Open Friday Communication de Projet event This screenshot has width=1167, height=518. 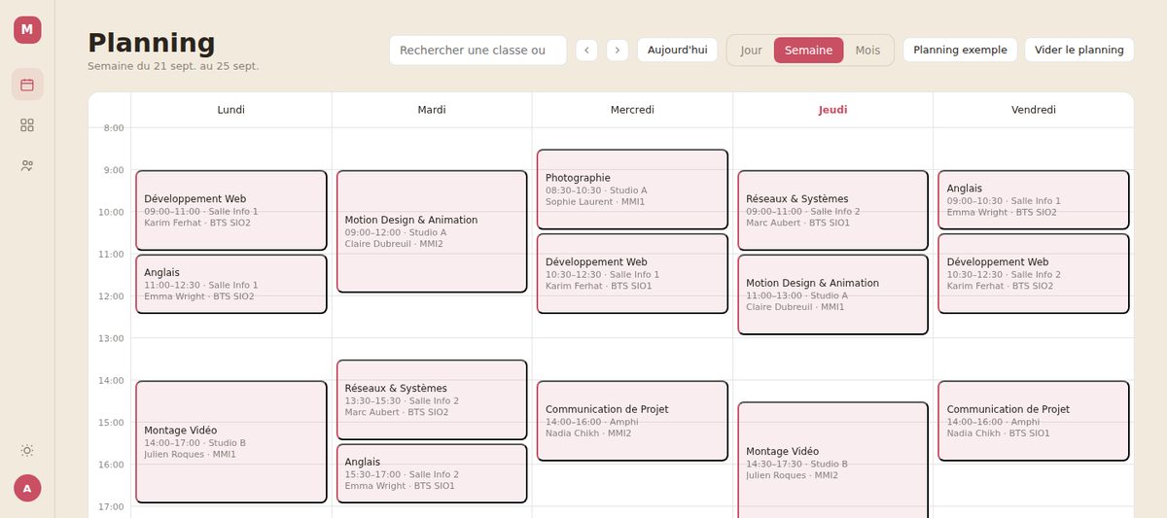[x=1034, y=421]
